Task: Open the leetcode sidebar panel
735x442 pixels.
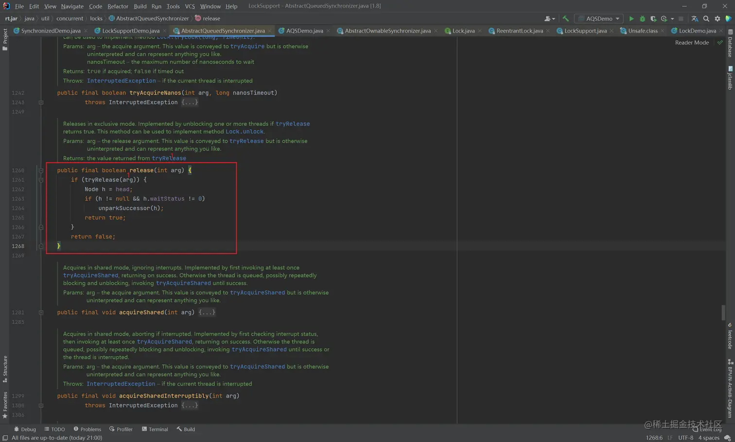Action: click(730, 336)
